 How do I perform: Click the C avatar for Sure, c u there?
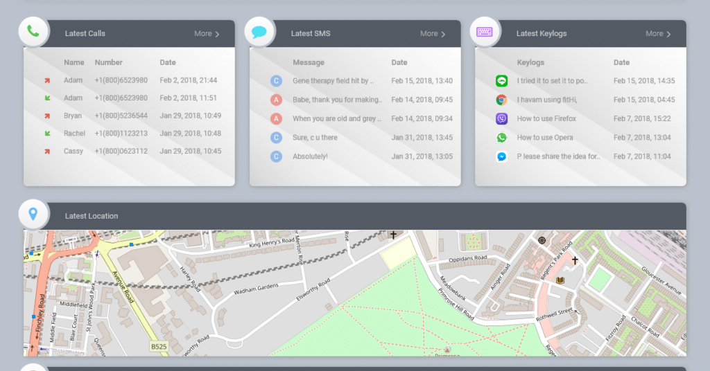pos(276,138)
